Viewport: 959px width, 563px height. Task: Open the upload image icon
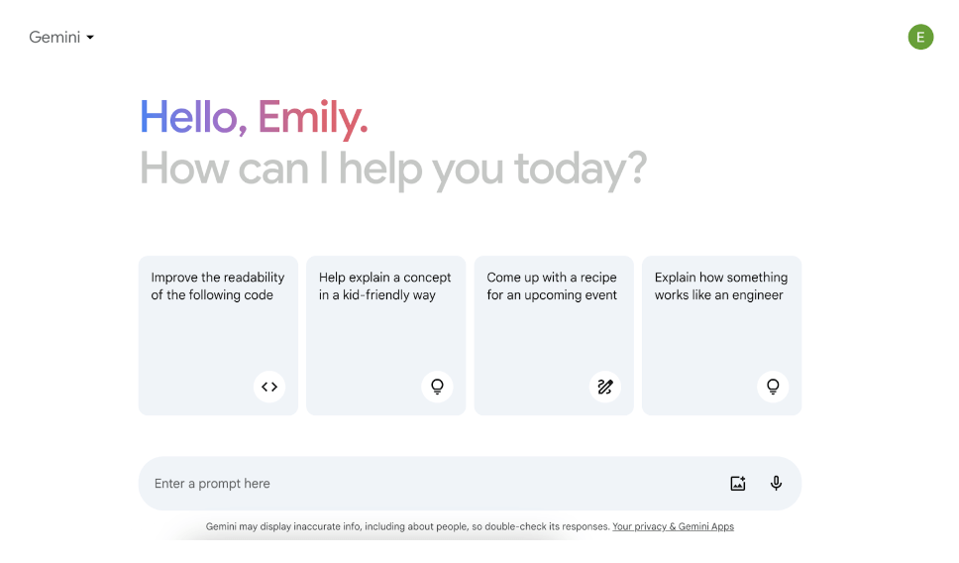[738, 484]
